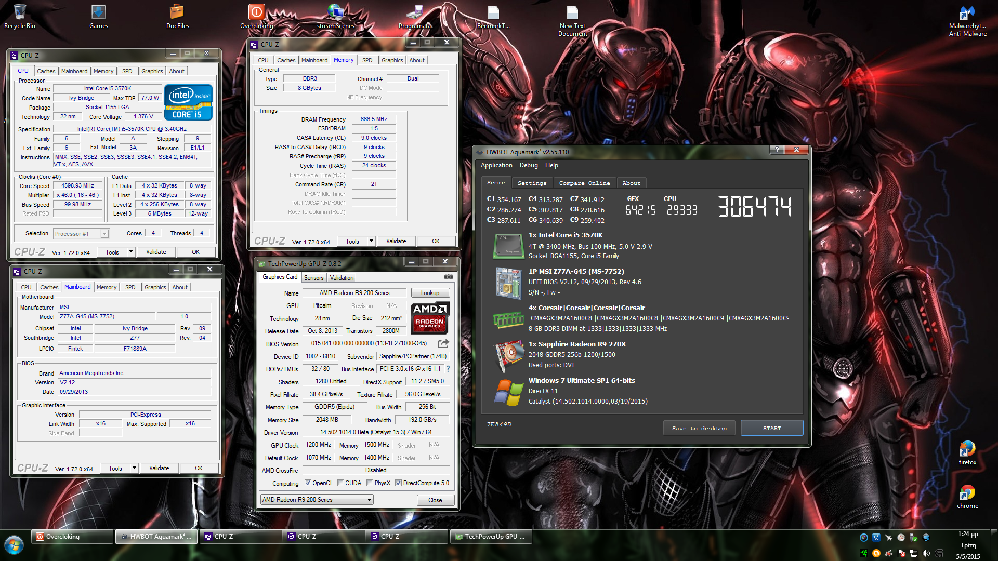Open the Action Center flag tray icon
The width and height of the screenshot is (998, 561).
(x=901, y=553)
